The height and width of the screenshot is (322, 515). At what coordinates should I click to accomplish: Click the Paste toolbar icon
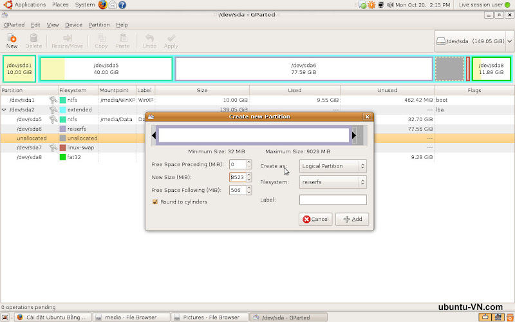point(122,38)
